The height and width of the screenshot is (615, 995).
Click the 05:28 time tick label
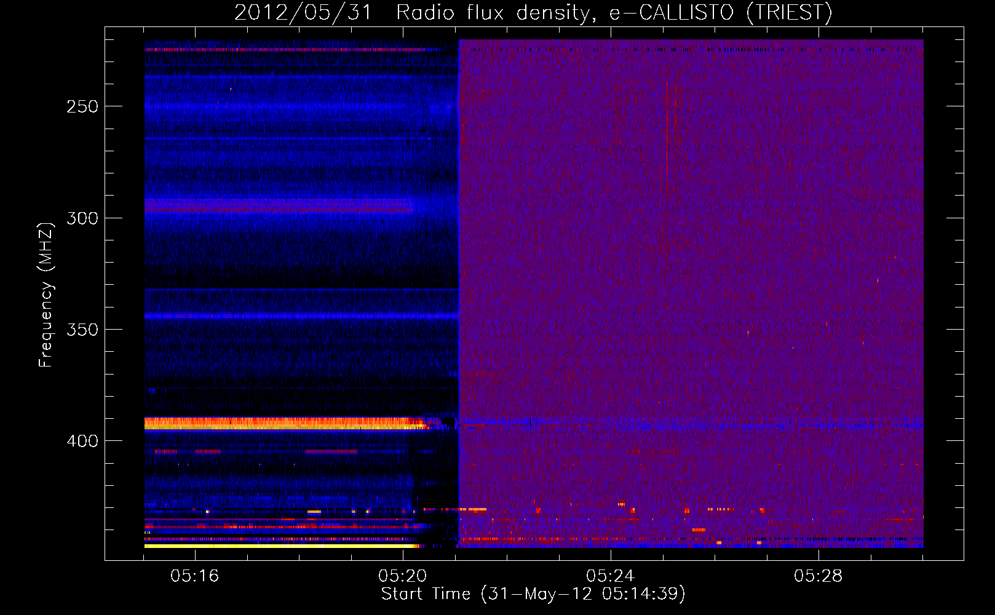click(819, 576)
